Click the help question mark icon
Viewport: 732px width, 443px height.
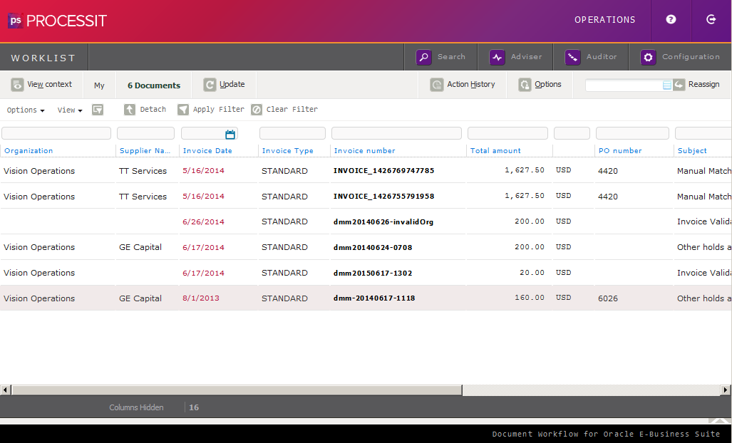pyautogui.click(x=671, y=20)
